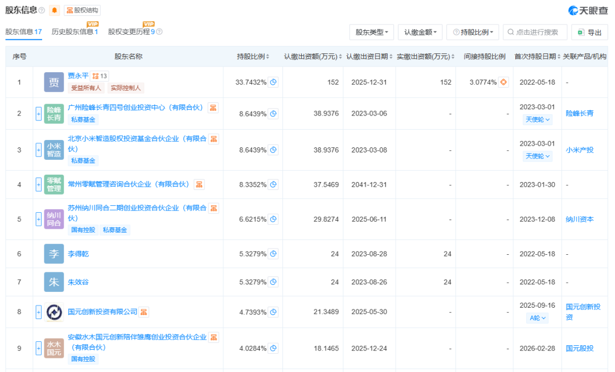Click the help icon beside 股权变更历程 9
Viewport: 615px width, 372px height.
[x=159, y=32]
